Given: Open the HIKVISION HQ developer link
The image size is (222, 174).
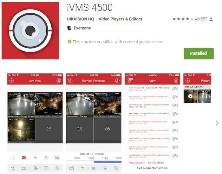Looking at the screenshot, I should coord(80,19).
